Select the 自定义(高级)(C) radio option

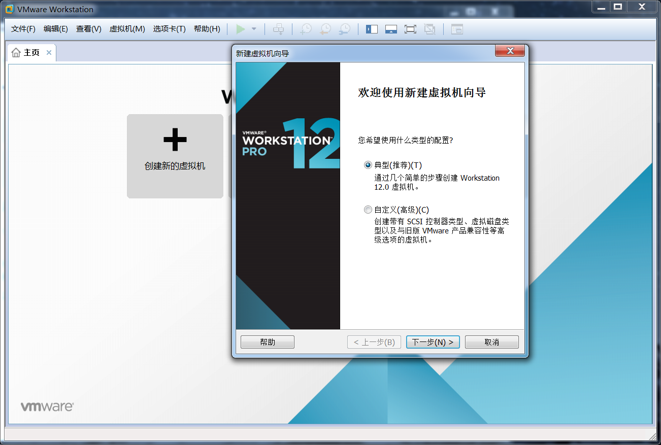(x=396, y=210)
